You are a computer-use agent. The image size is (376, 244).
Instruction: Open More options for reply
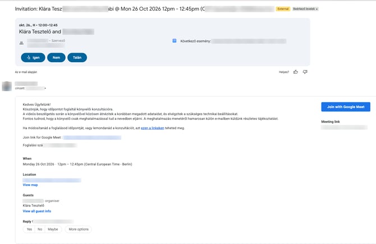click(79, 229)
